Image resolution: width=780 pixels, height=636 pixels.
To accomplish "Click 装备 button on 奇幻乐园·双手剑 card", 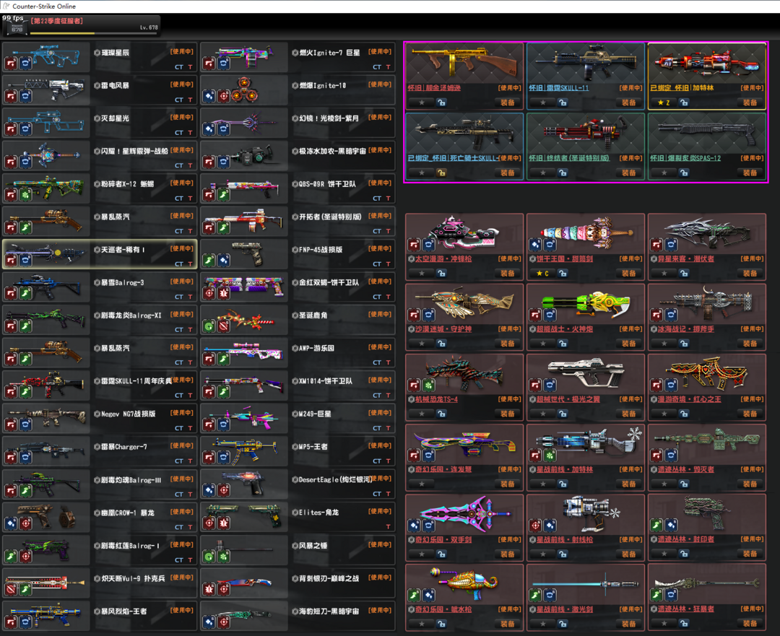I will (508, 554).
